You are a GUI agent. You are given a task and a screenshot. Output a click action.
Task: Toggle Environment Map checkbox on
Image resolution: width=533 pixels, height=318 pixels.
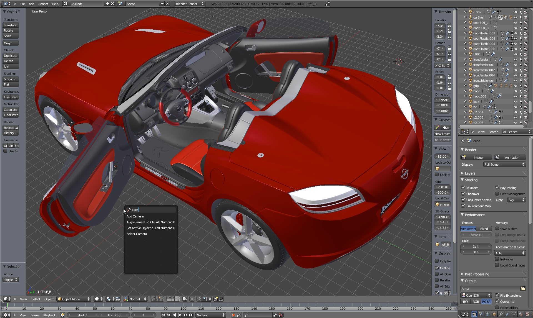click(x=463, y=206)
